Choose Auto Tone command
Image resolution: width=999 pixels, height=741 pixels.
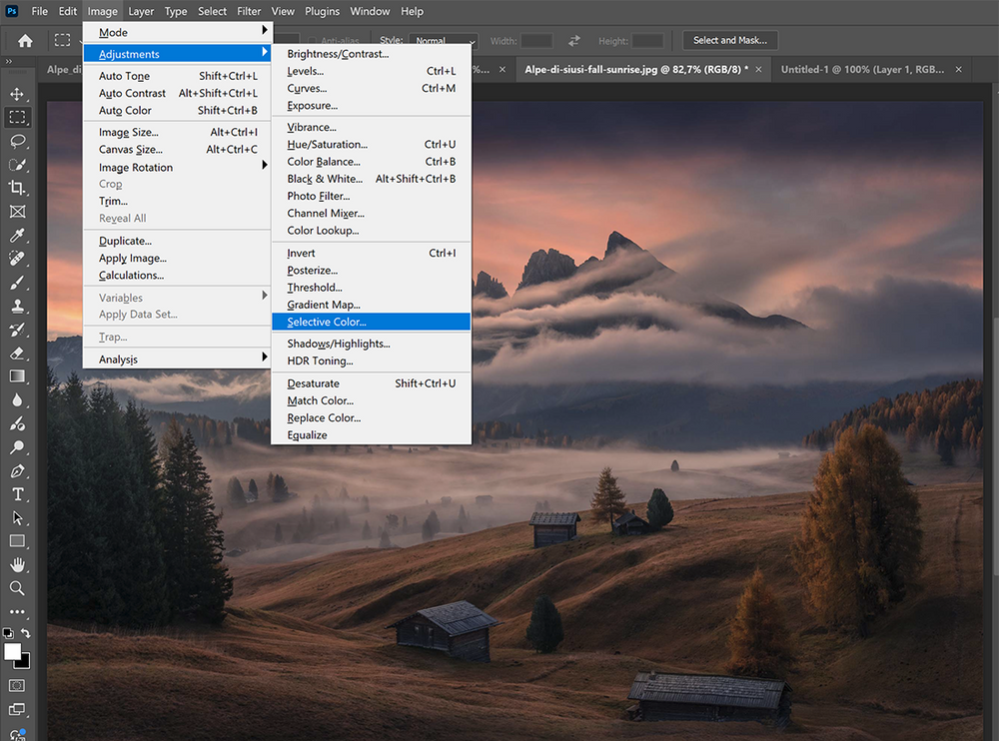tap(178, 76)
